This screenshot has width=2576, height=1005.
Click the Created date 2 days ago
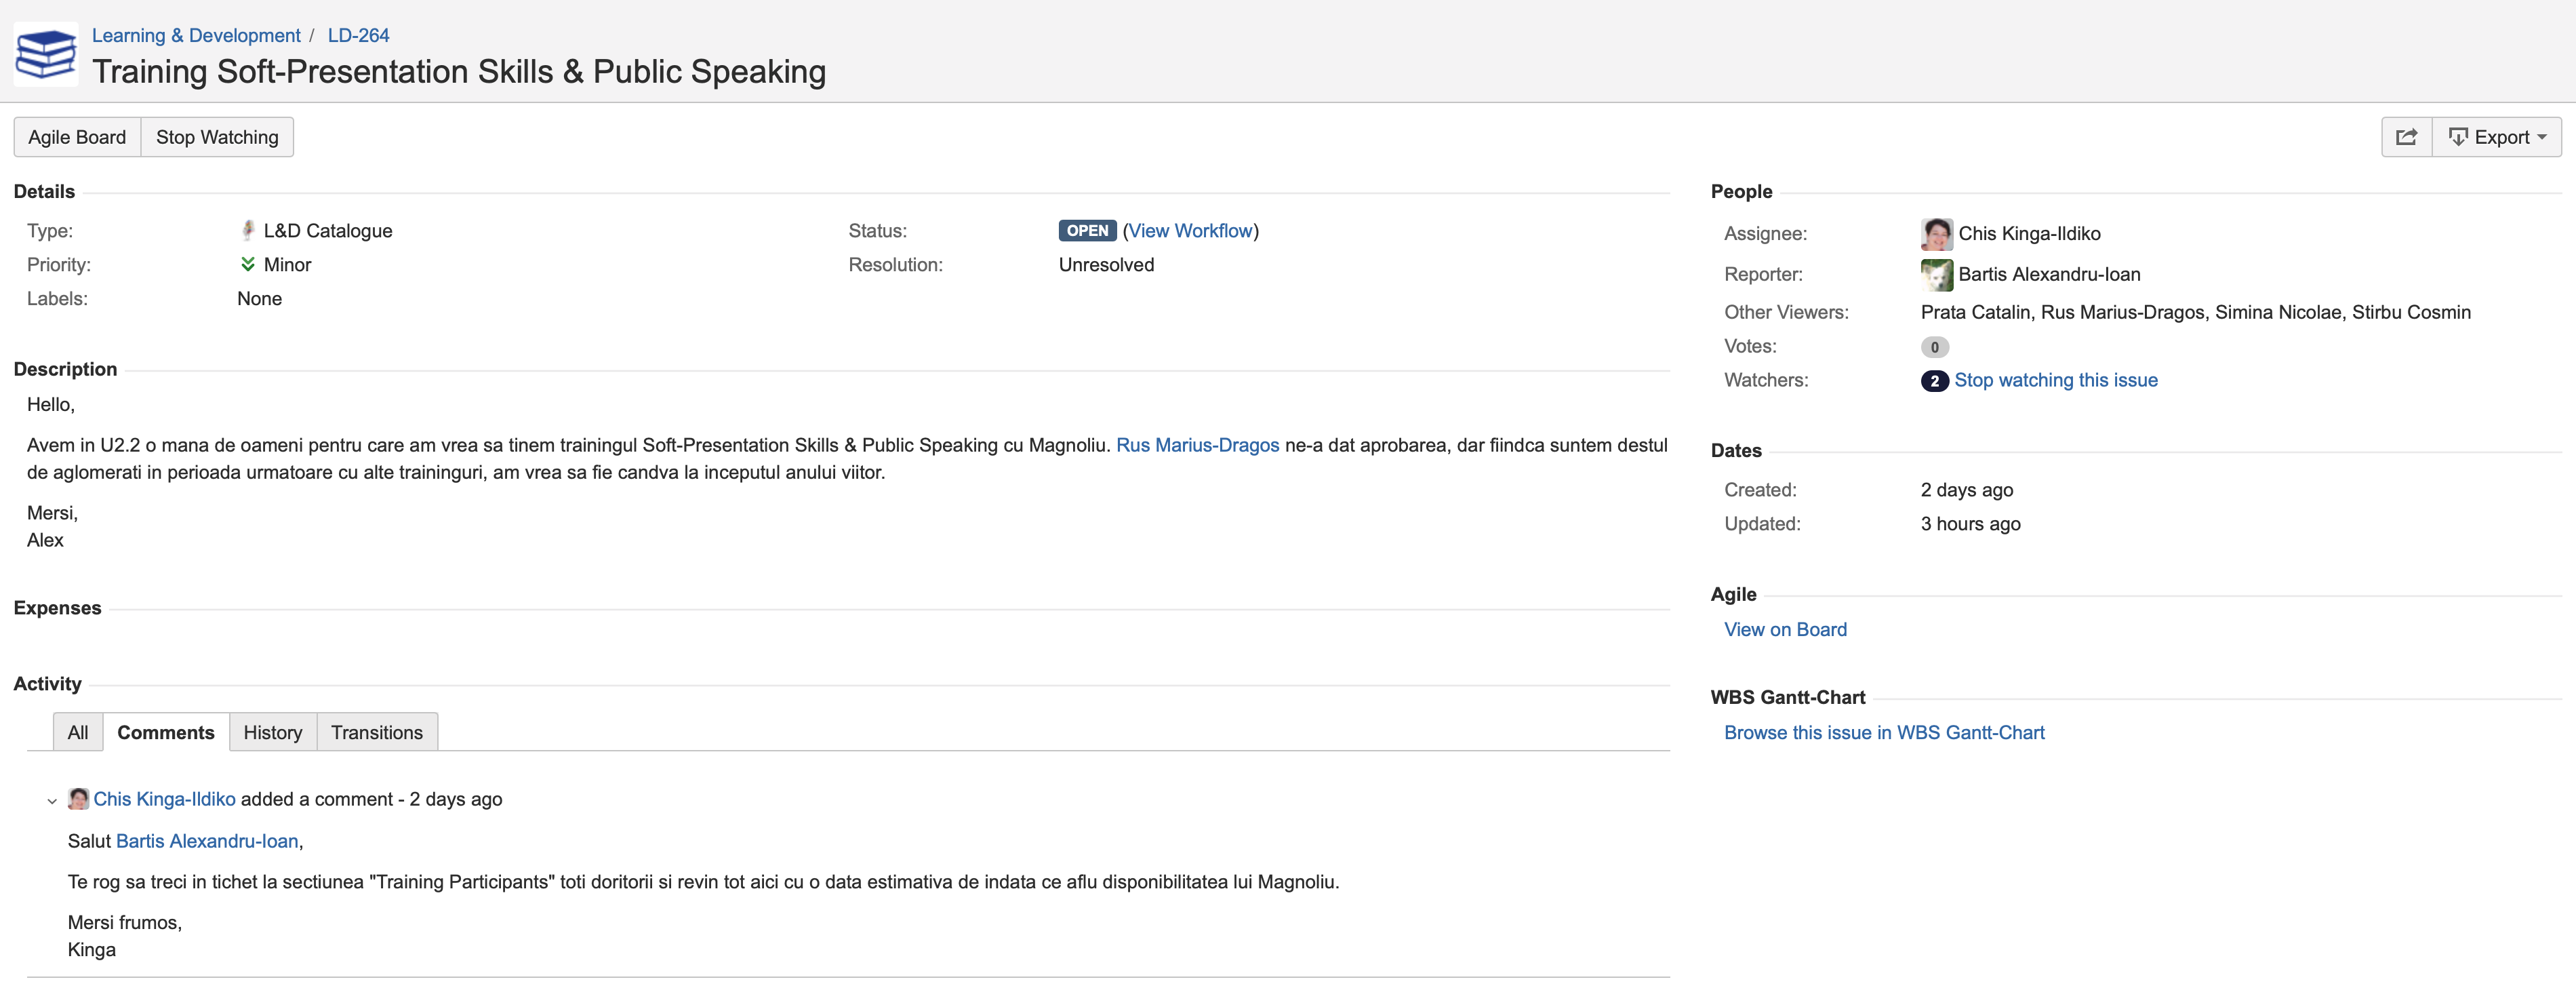click(1966, 490)
